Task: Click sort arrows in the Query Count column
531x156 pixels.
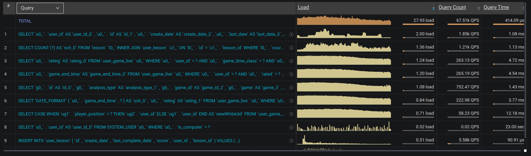Action: pos(479,8)
